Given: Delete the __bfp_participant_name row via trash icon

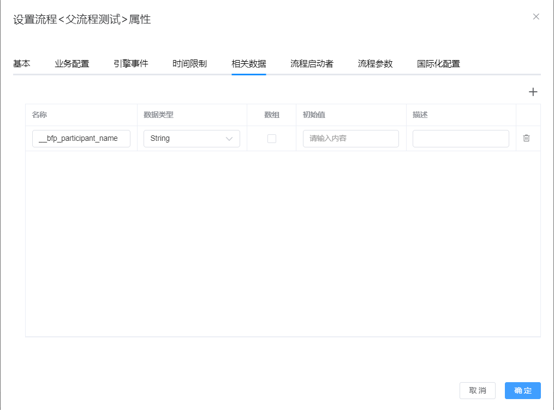Looking at the screenshot, I should 527,138.
